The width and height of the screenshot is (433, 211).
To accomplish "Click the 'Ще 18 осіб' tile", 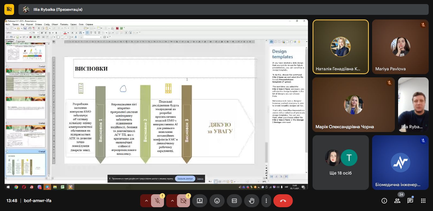I will 340,163.
